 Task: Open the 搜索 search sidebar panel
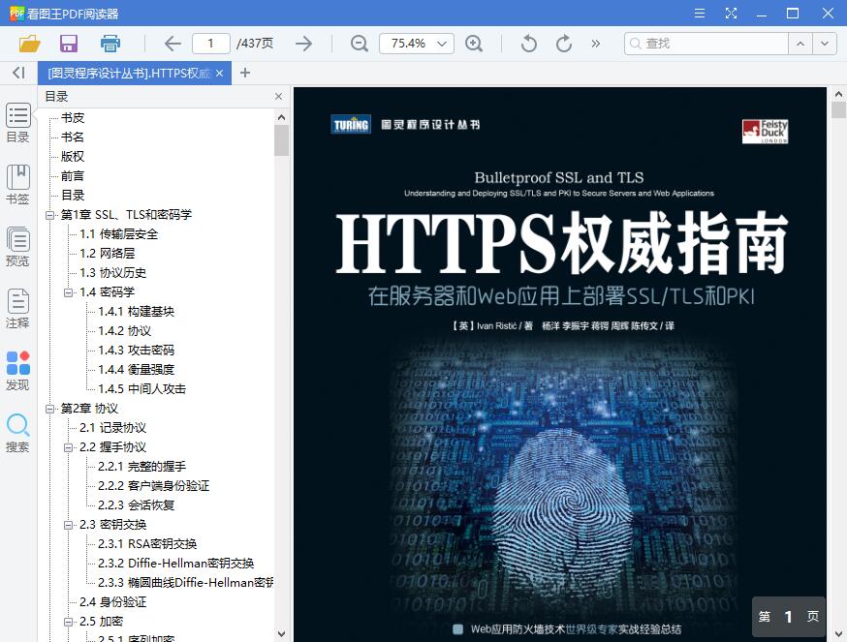17,433
